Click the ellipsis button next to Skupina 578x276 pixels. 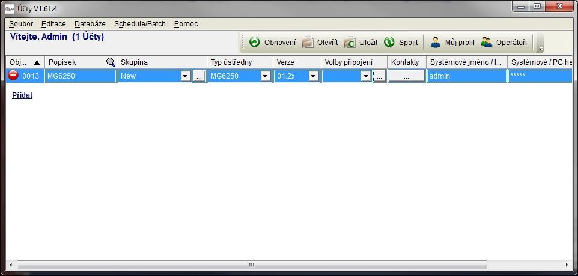pos(199,76)
